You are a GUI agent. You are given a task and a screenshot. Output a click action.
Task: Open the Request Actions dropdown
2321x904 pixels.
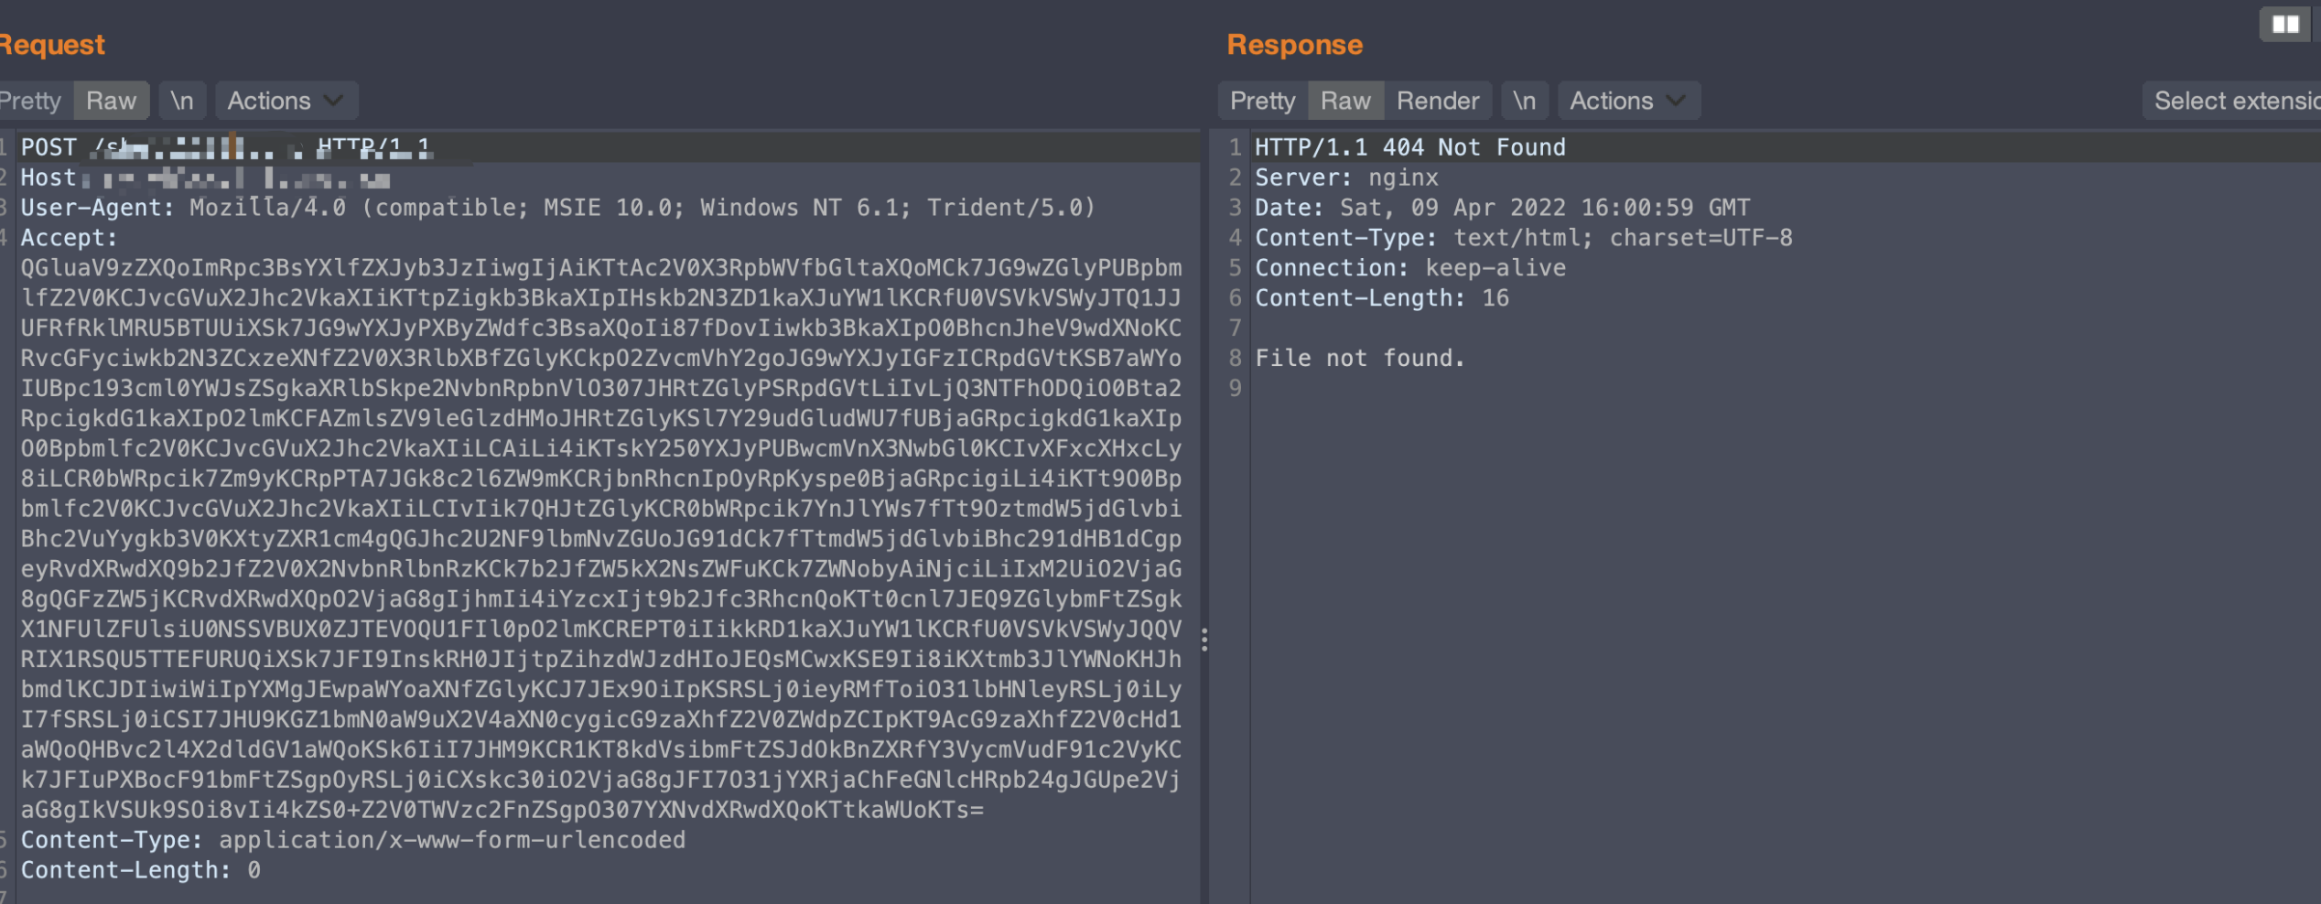coord(285,101)
